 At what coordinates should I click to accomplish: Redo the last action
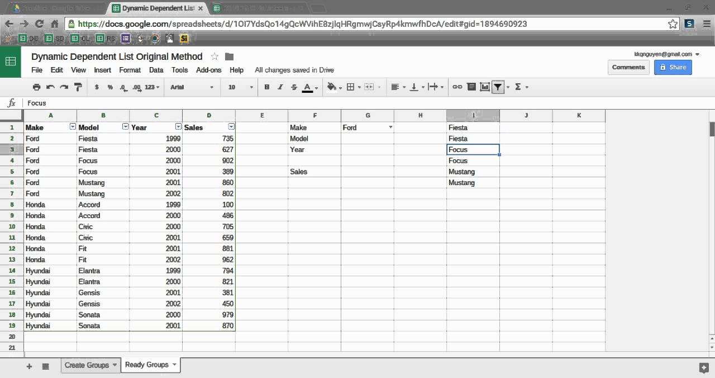[64, 87]
